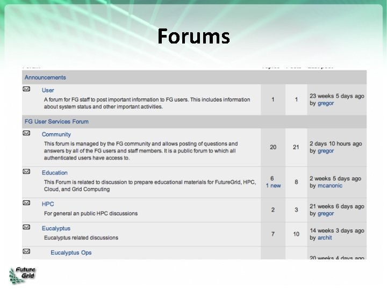Open the User forum link

point(48,90)
